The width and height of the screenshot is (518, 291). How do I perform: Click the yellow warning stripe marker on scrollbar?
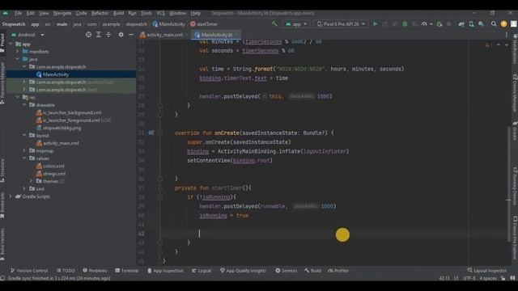[x=508, y=200]
